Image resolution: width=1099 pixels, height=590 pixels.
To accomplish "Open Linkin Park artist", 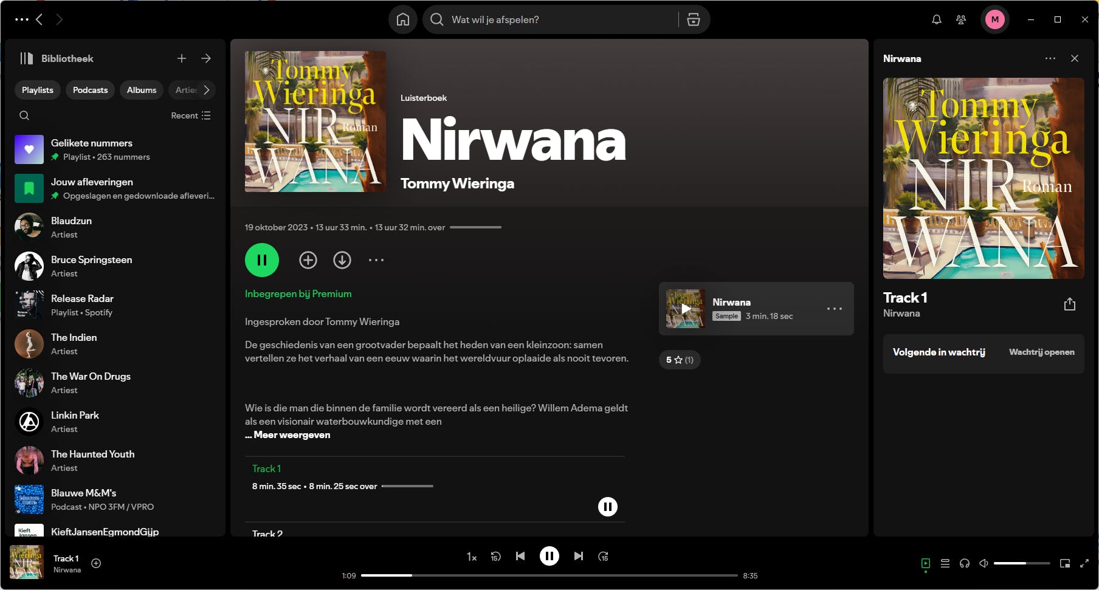I will point(115,422).
